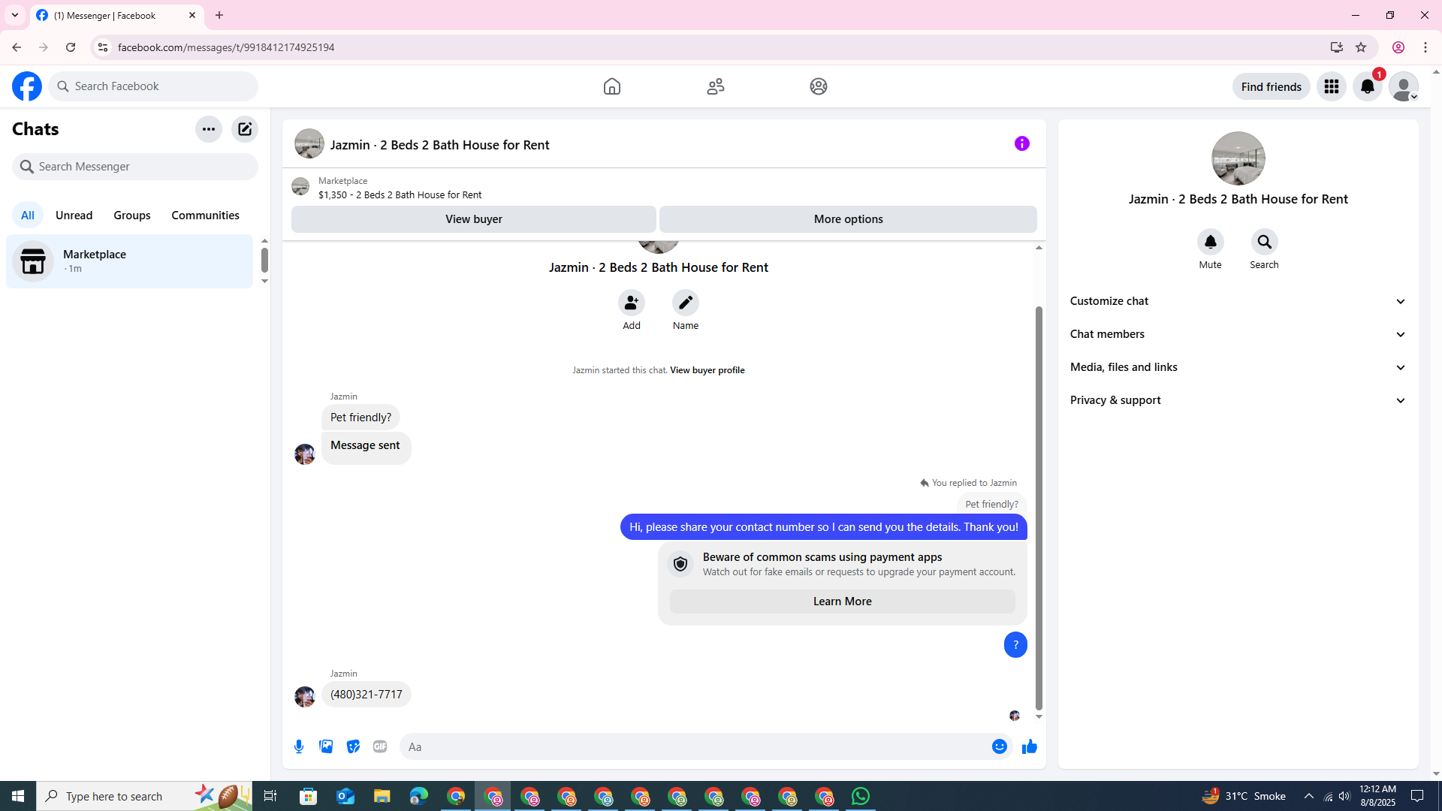
Task: Toggle conversation information panel icon
Action: 1021,143
